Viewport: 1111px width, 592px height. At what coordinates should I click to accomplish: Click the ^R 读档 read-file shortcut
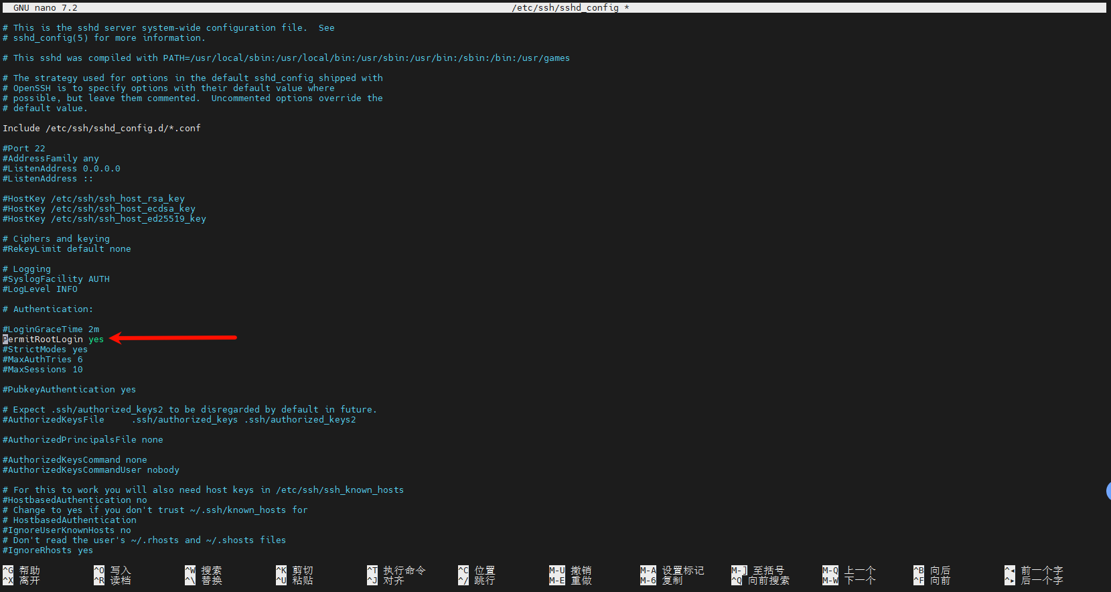pos(113,581)
